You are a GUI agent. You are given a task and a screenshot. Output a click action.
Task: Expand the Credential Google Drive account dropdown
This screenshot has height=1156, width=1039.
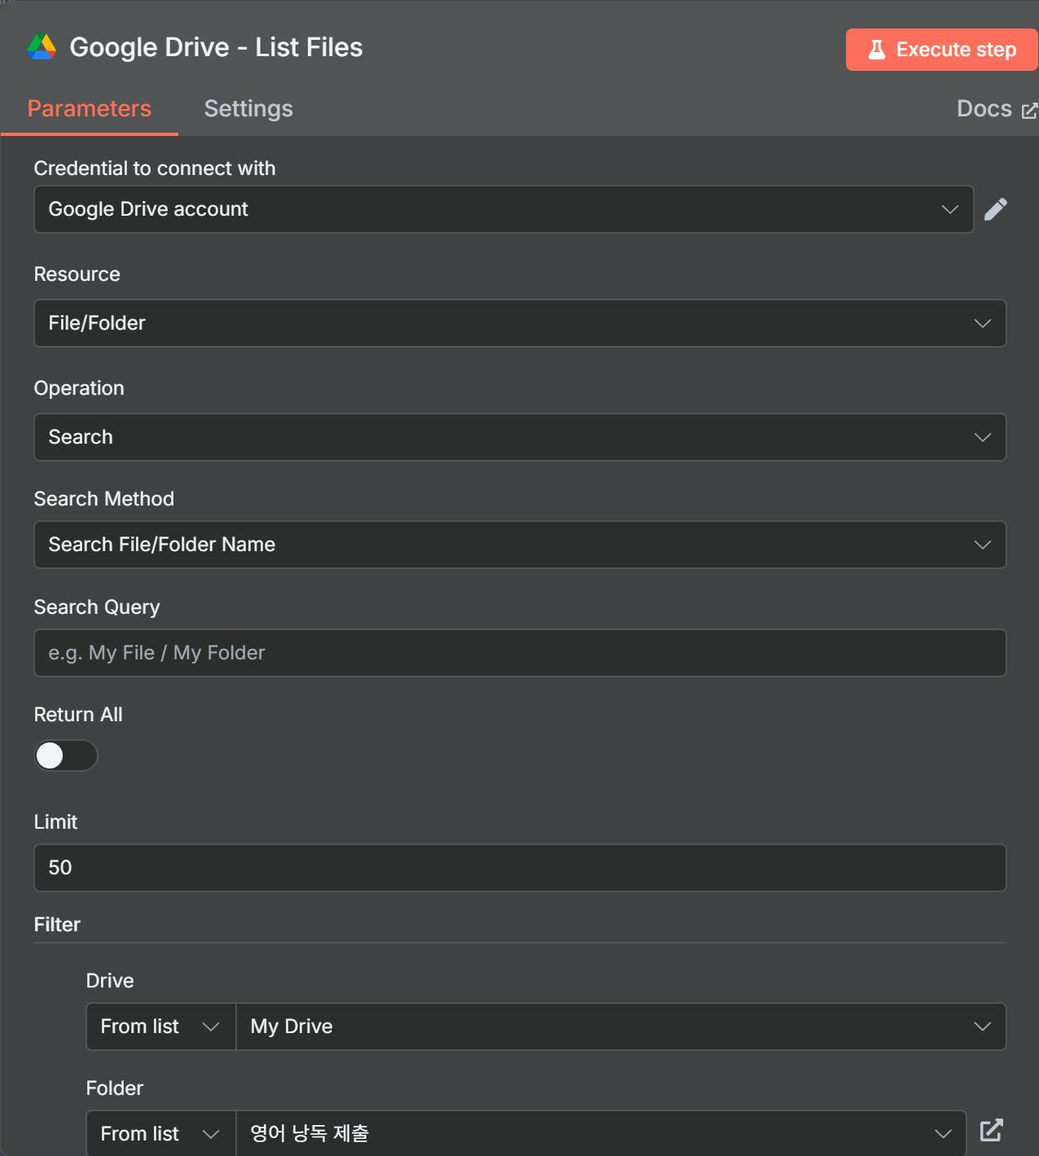tap(503, 209)
